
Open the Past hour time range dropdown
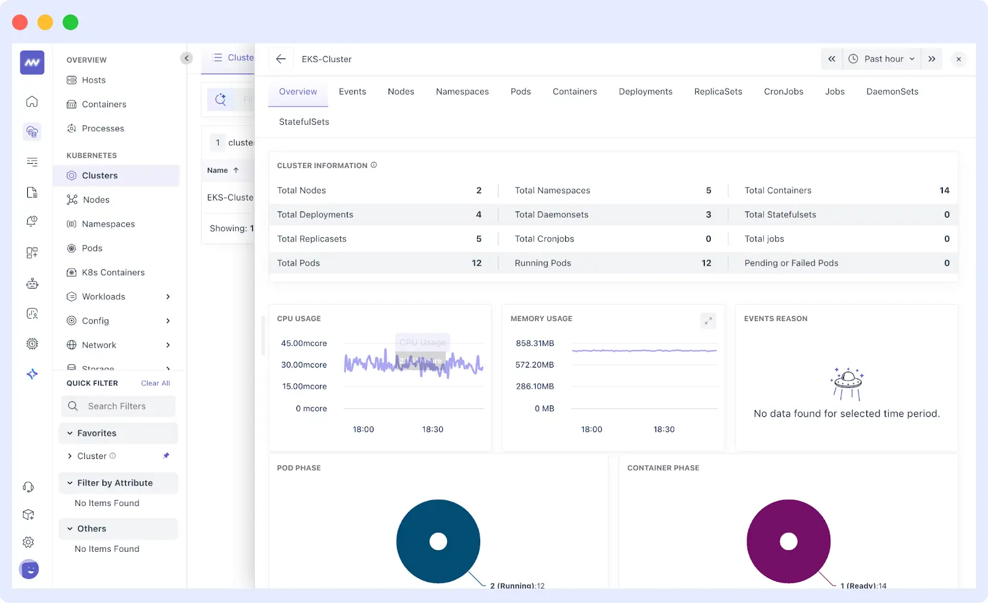click(881, 58)
